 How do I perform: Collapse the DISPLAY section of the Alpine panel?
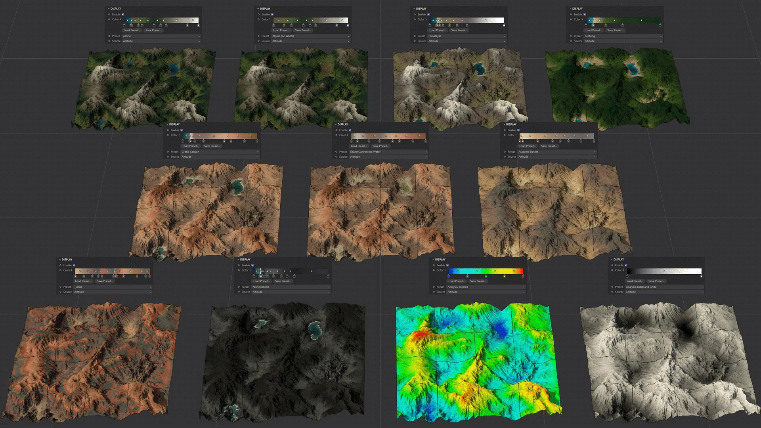(109, 9)
